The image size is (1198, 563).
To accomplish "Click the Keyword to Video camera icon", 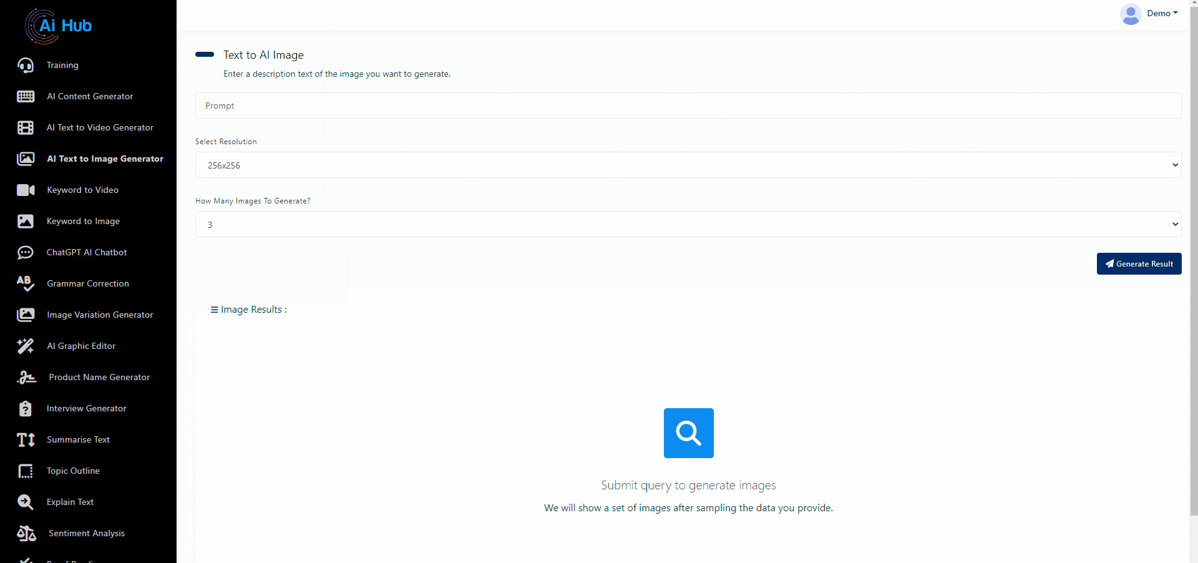I will coord(26,190).
